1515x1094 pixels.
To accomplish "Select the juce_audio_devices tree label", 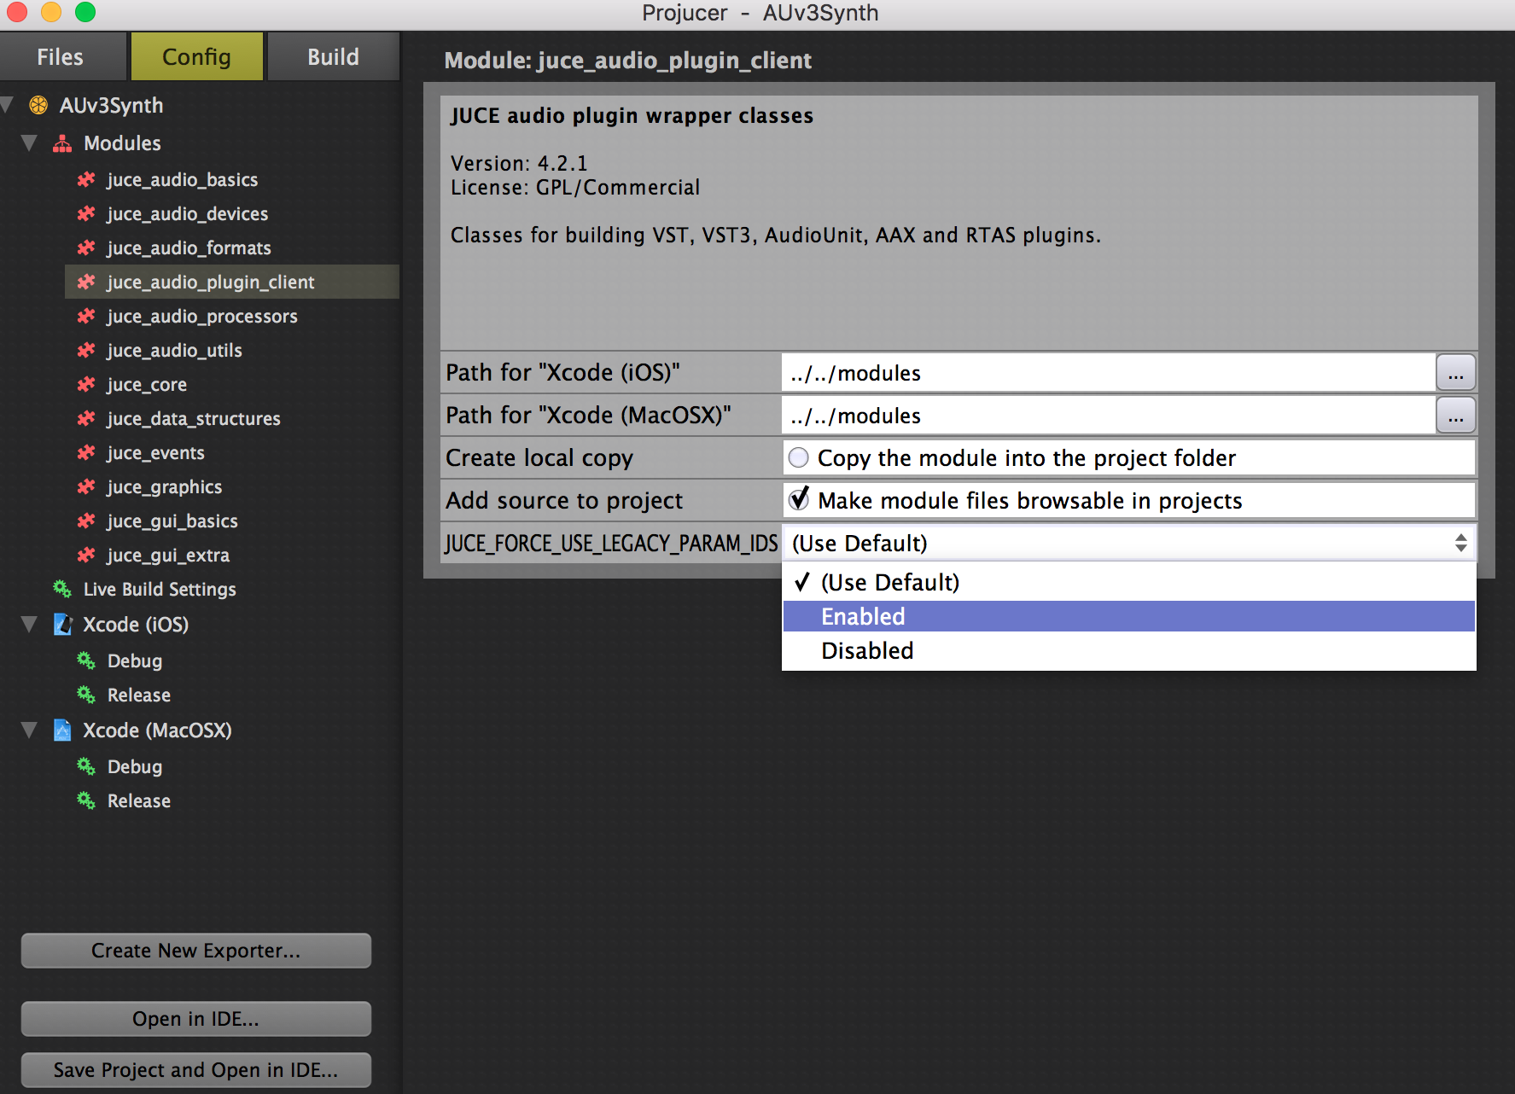I will 188,213.
